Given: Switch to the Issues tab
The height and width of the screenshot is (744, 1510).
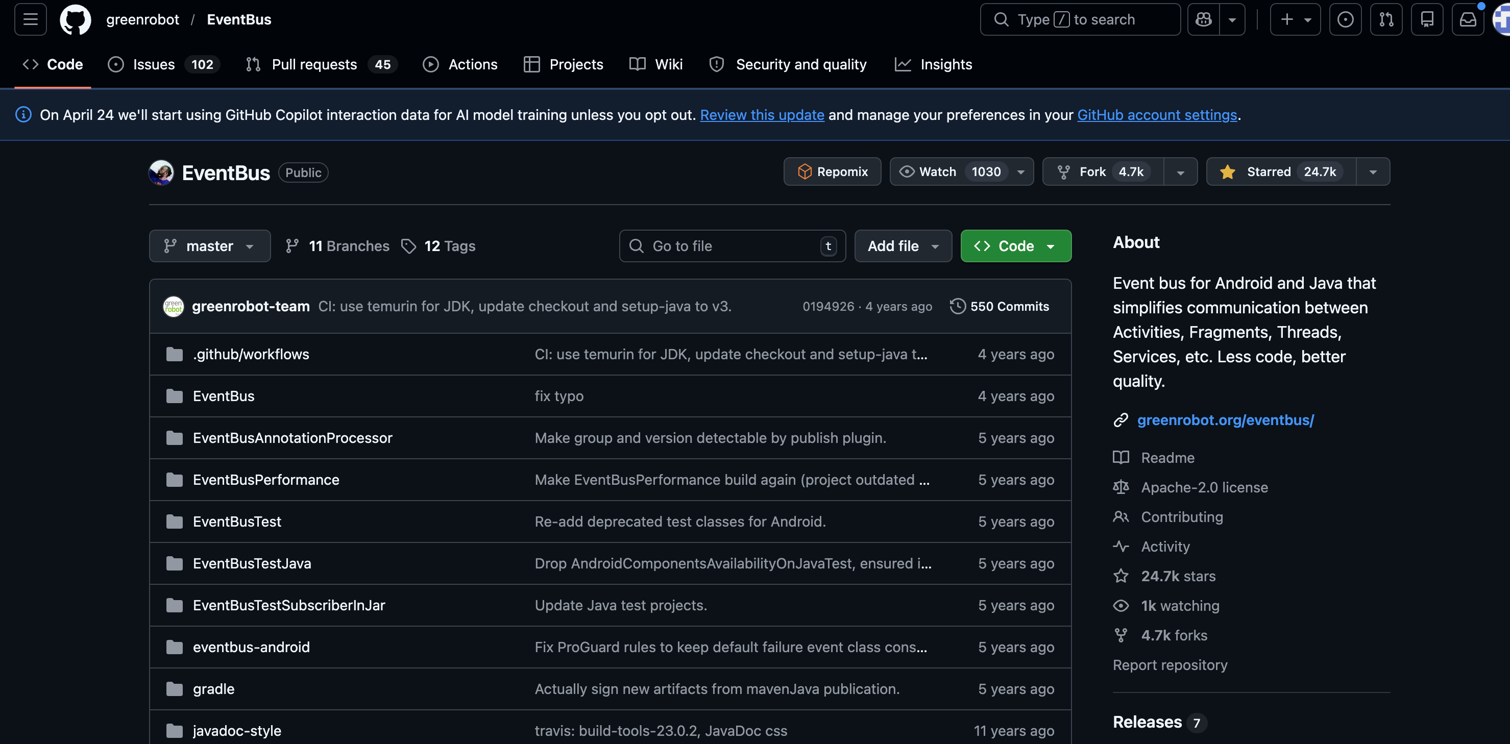Looking at the screenshot, I should coord(154,64).
